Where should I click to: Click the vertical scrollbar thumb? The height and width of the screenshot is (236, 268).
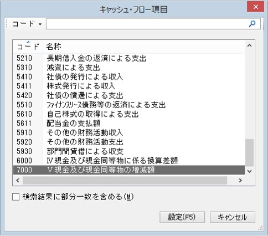[249, 153]
